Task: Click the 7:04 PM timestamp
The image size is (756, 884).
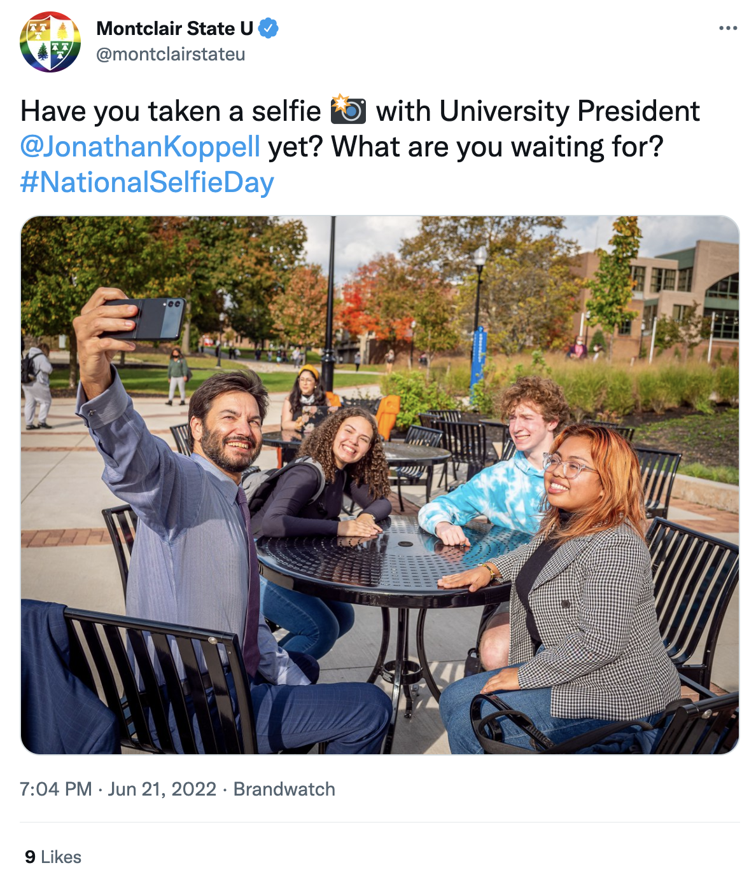Action: coord(56,789)
